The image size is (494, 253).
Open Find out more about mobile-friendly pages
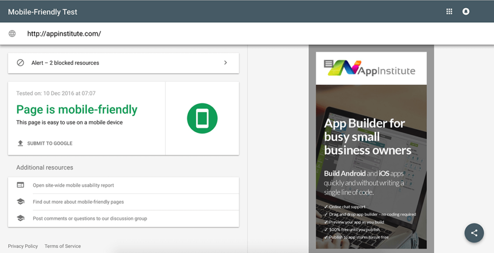point(78,202)
